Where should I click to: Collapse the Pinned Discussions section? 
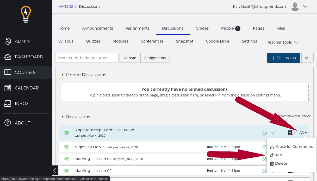coord(63,75)
